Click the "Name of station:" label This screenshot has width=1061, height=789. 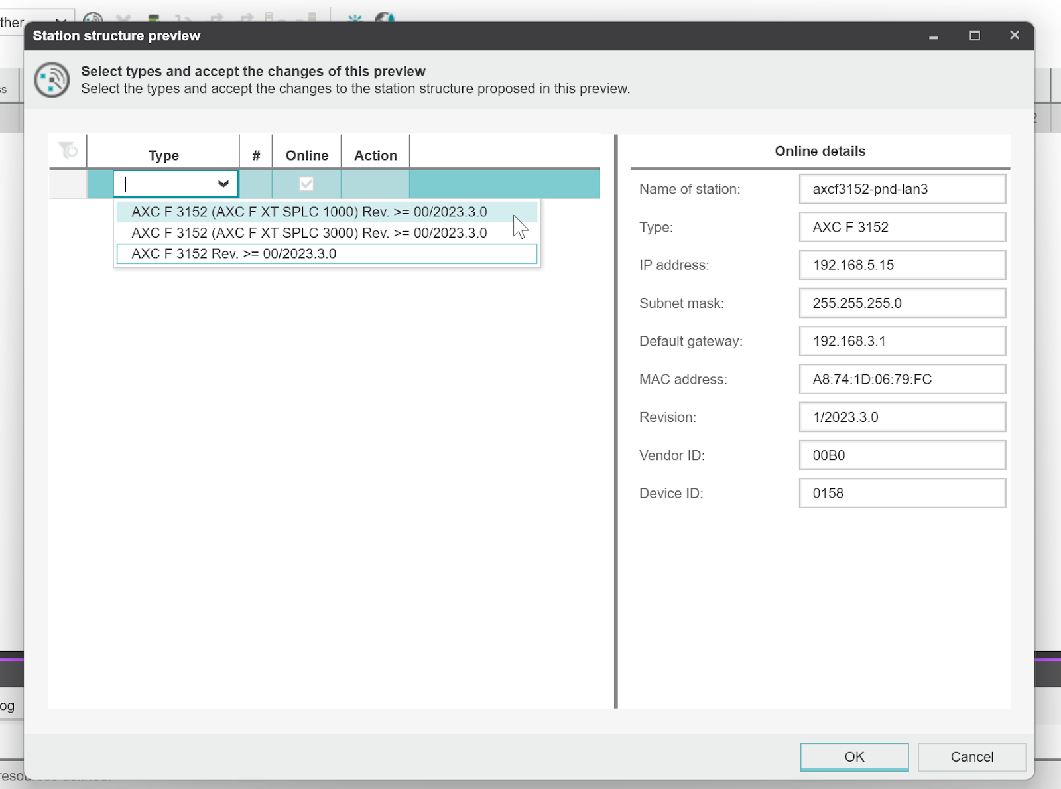[x=690, y=189]
